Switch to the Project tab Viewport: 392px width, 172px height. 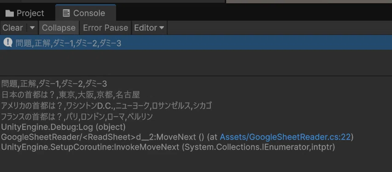(x=25, y=13)
